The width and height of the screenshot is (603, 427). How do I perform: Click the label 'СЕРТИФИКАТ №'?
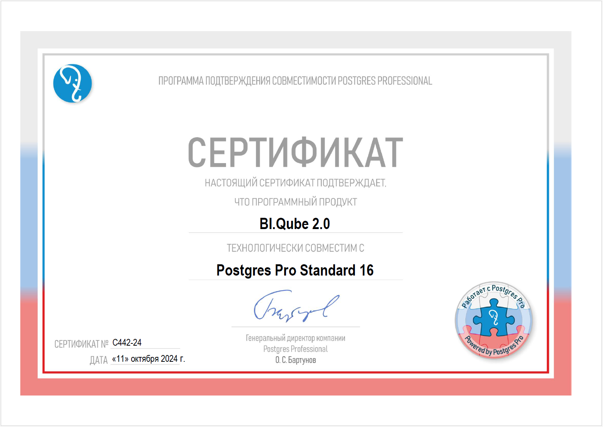point(81,344)
